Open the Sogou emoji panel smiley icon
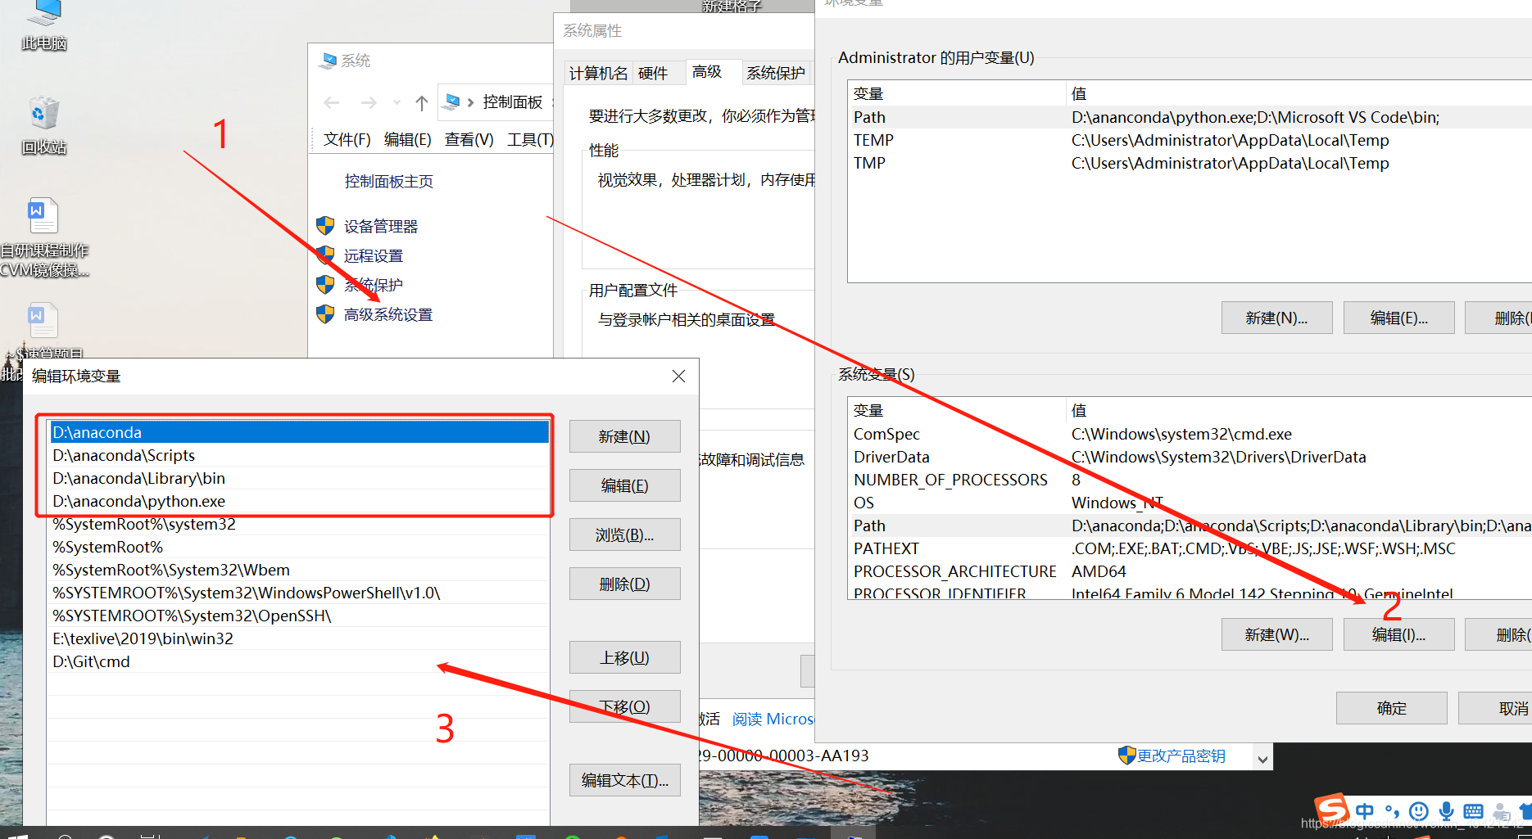The image size is (1532, 839). point(1419,812)
